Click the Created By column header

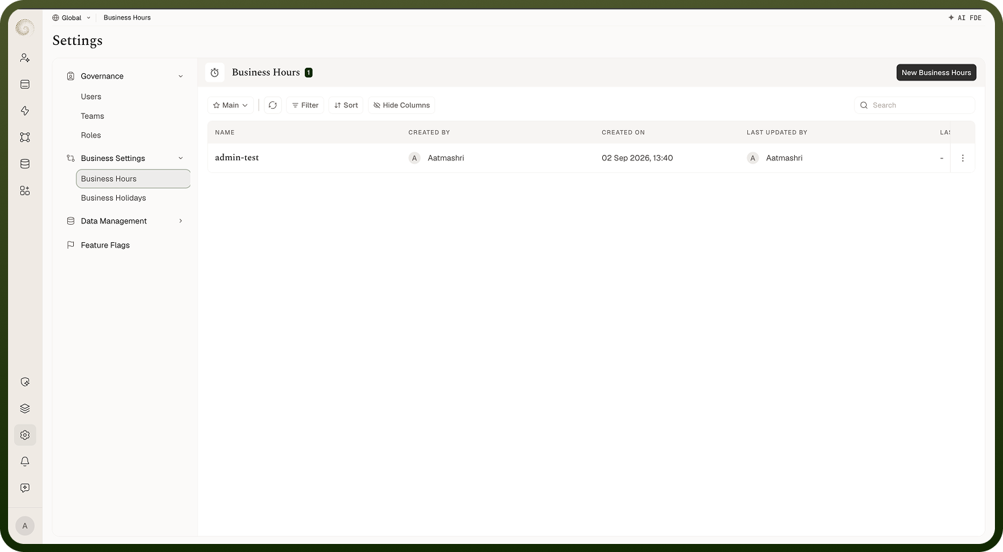[x=429, y=133]
